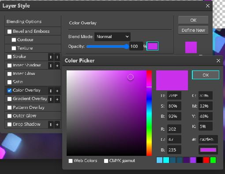Click the Define New button
The height and width of the screenshot is (174, 225).
tap(193, 30)
